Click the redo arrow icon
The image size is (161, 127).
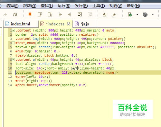pos(5,14)
